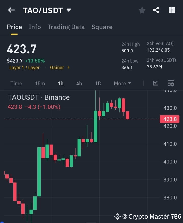The image size is (183, 223).
Task: Click the red 423.8 price tag on chart
Action: pos(170,119)
